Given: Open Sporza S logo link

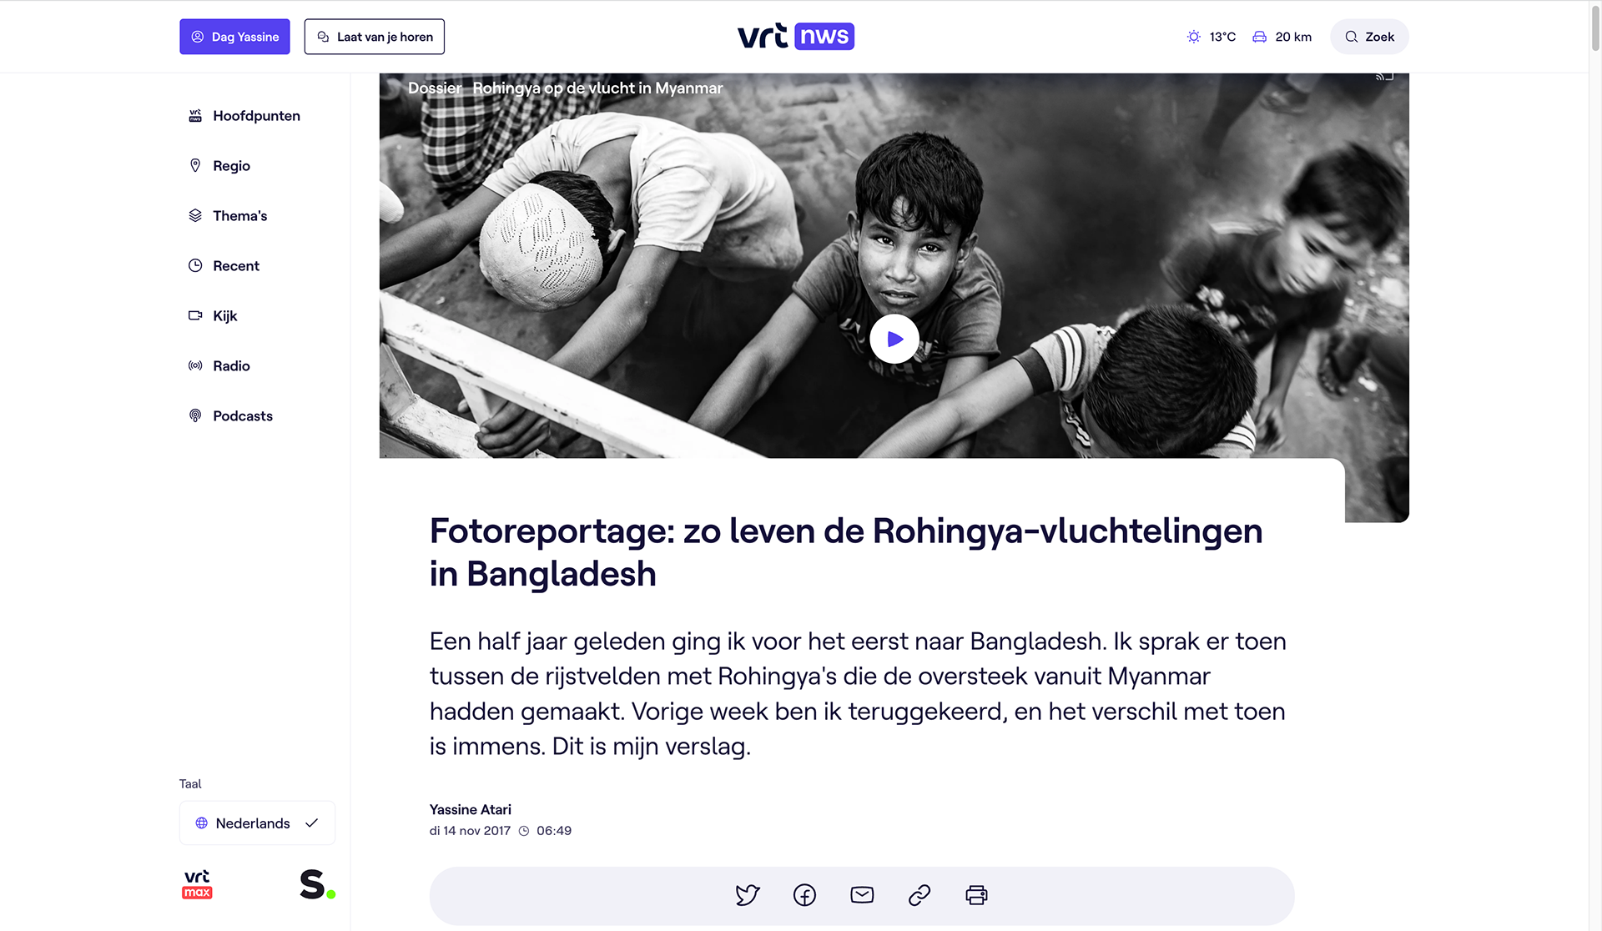Looking at the screenshot, I should [x=317, y=884].
